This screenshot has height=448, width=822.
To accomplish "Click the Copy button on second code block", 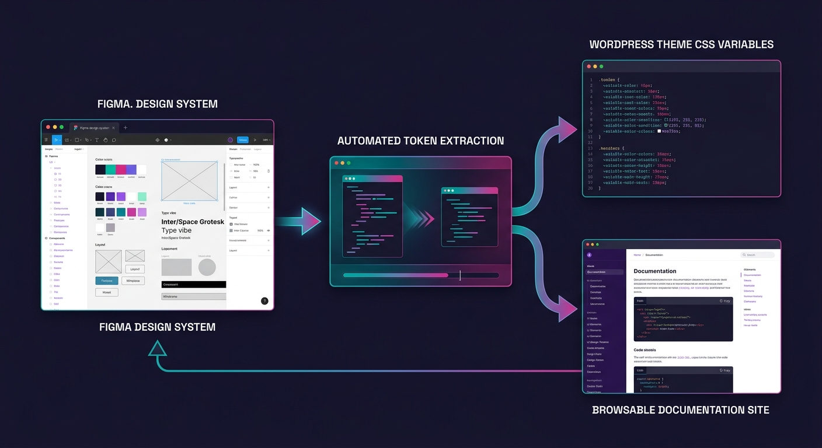I will point(725,370).
